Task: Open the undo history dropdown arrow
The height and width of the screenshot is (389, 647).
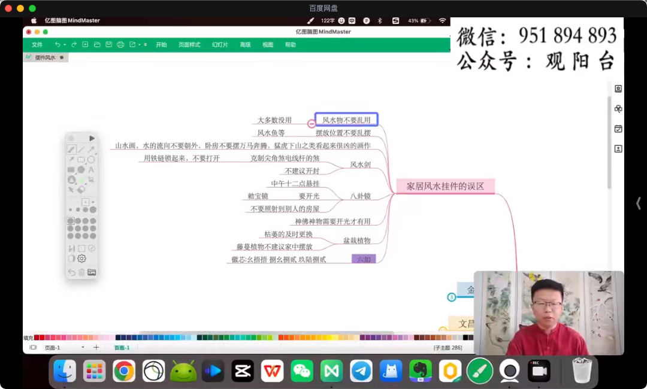Action: (x=64, y=45)
